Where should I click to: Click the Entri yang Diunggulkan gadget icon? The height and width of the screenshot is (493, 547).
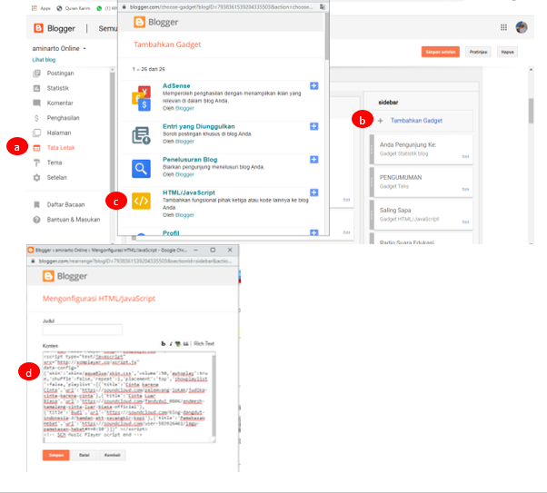pyautogui.click(x=141, y=135)
